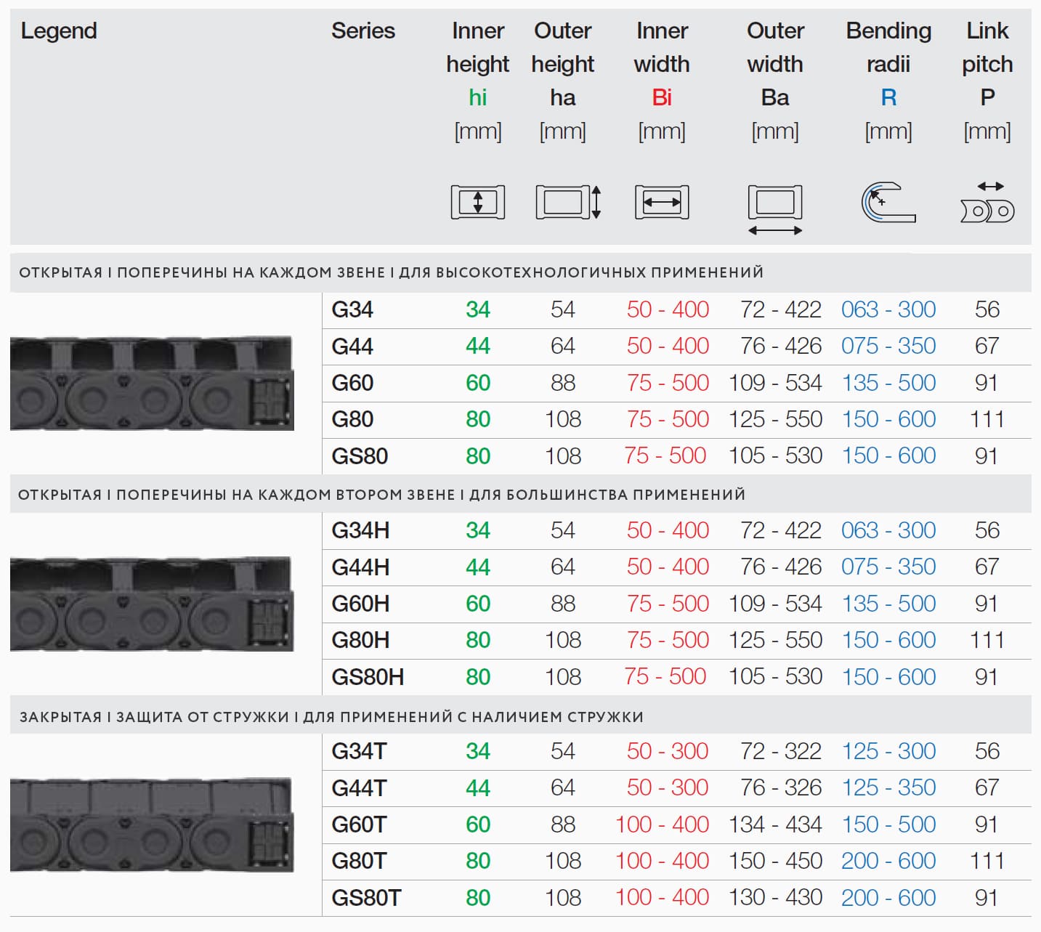Click the red Bi header label
The image size is (1041, 932).
pyautogui.click(x=661, y=97)
